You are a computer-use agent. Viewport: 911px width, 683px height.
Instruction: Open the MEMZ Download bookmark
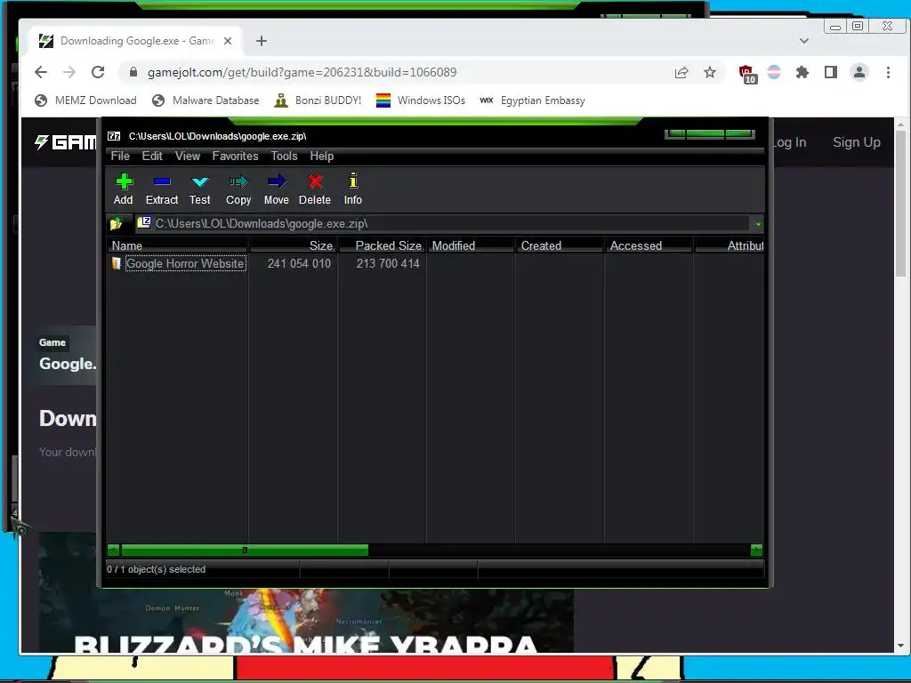click(85, 100)
